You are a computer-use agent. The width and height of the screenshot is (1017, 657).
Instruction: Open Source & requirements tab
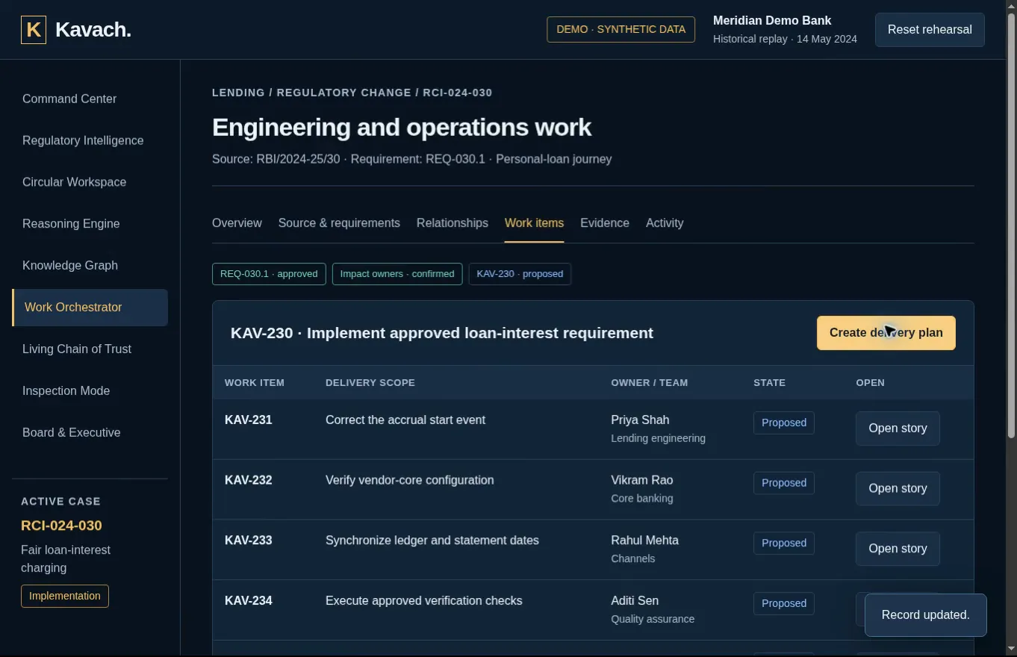click(x=339, y=223)
